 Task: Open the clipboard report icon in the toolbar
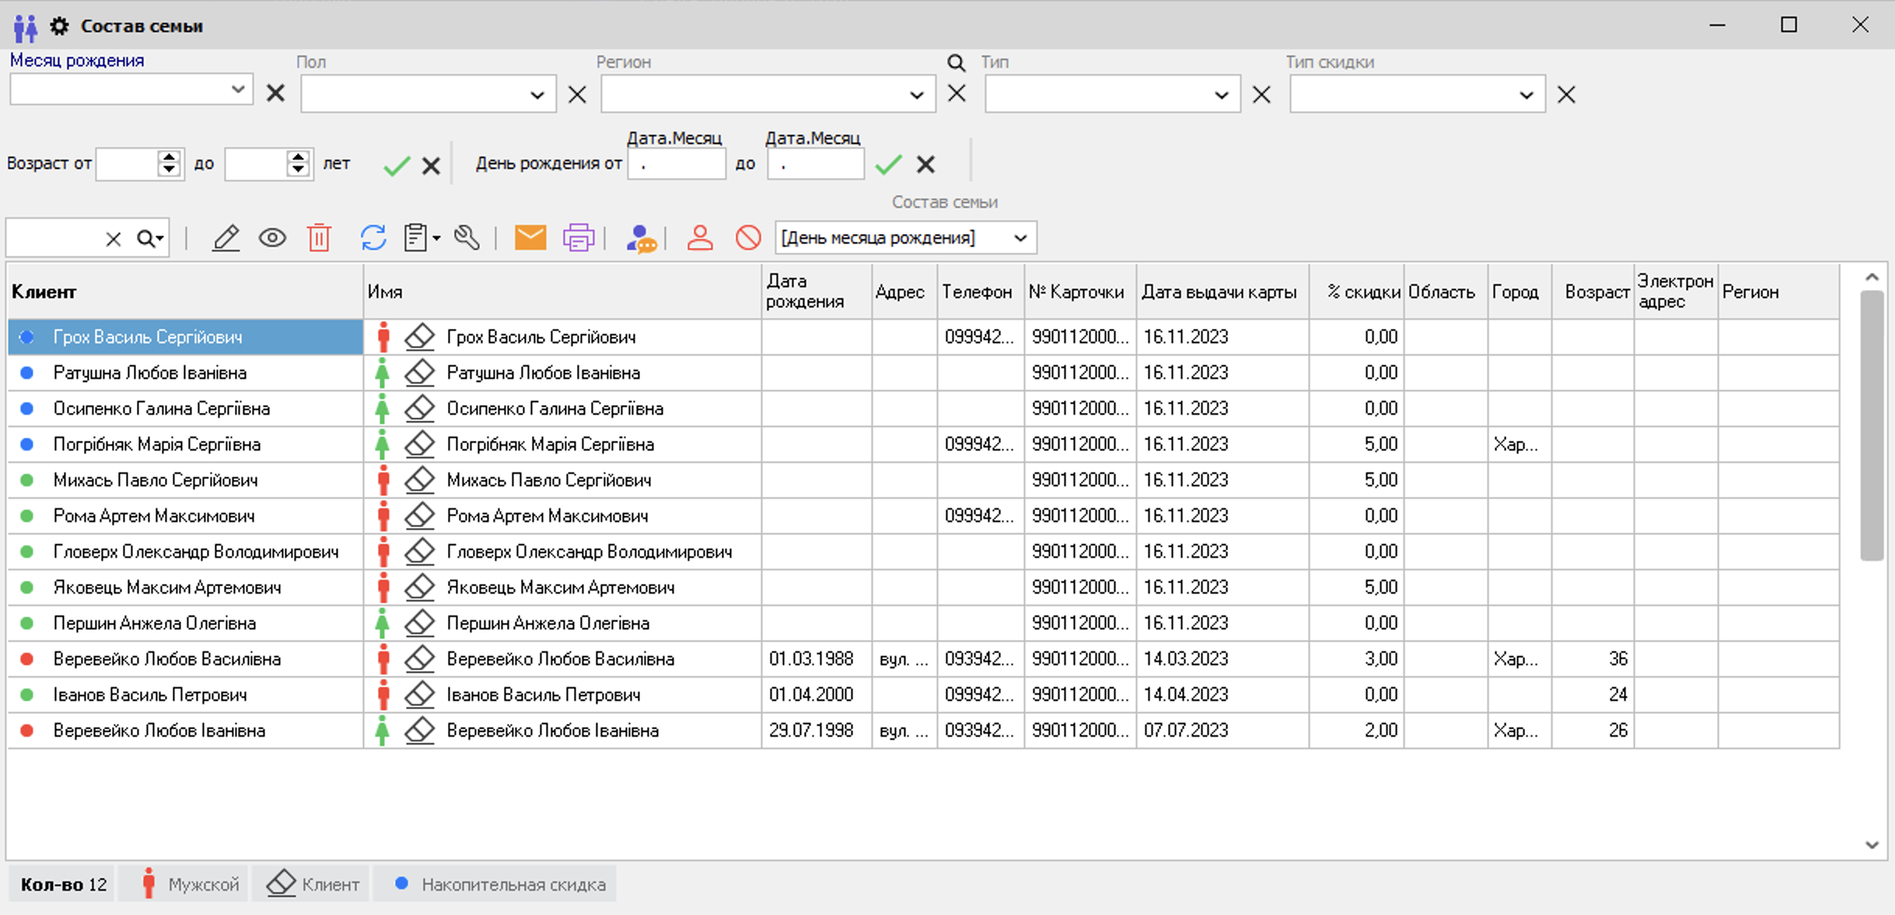(415, 238)
